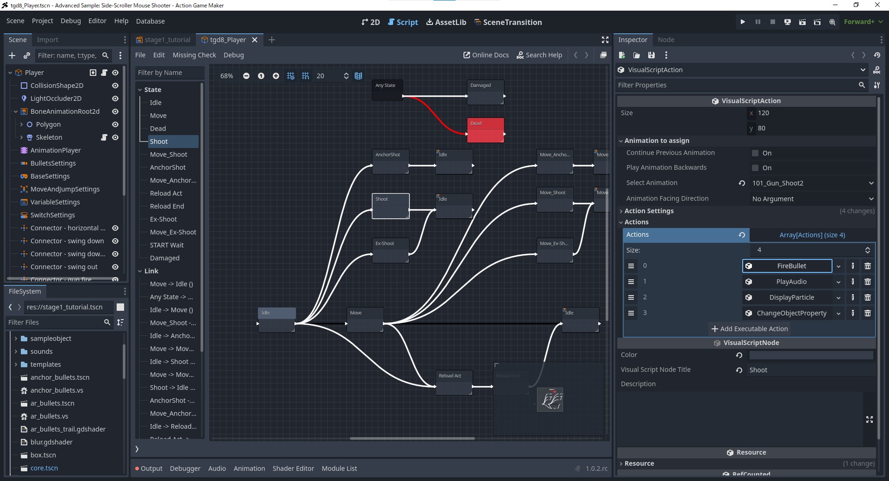Enable Play Animation Backwards checkbox
Viewport: 889px width, 481px height.
[755, 168]
